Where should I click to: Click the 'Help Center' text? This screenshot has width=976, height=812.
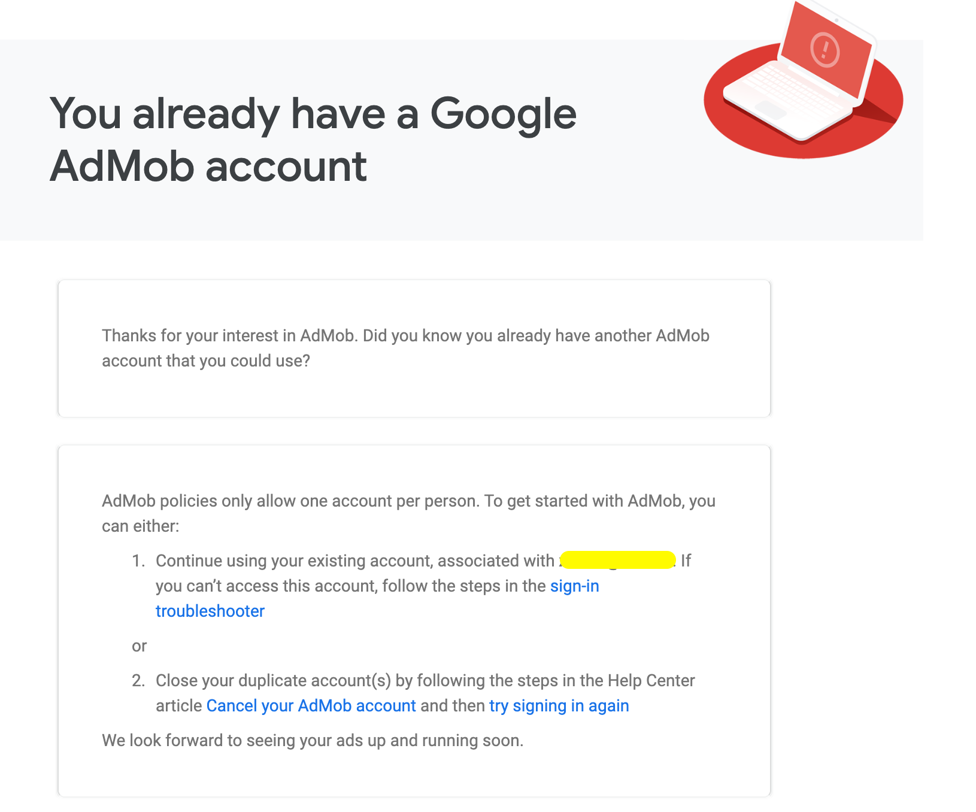click(x=651, y=681)
